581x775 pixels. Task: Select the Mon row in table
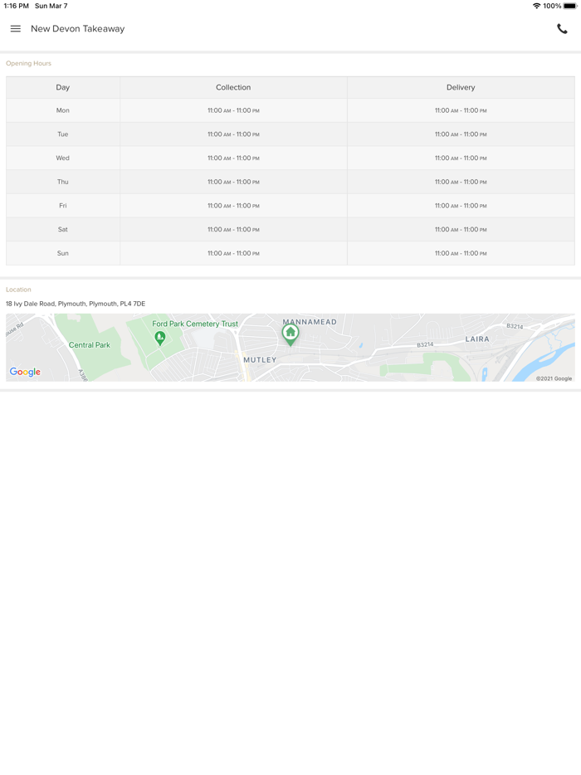point(63,110)
